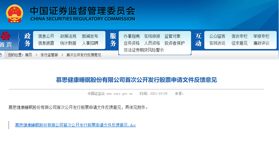Go to 新闻发布 section
Image resolution: width=279 pixels, height=142 pixels.
point(90,36)
